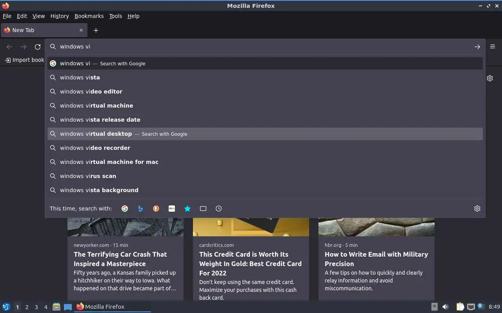The width and height of the screenshot is (502, 313).
Task: Select suggestion 'windows virtual machine for mac'
Action: point(265,162)
